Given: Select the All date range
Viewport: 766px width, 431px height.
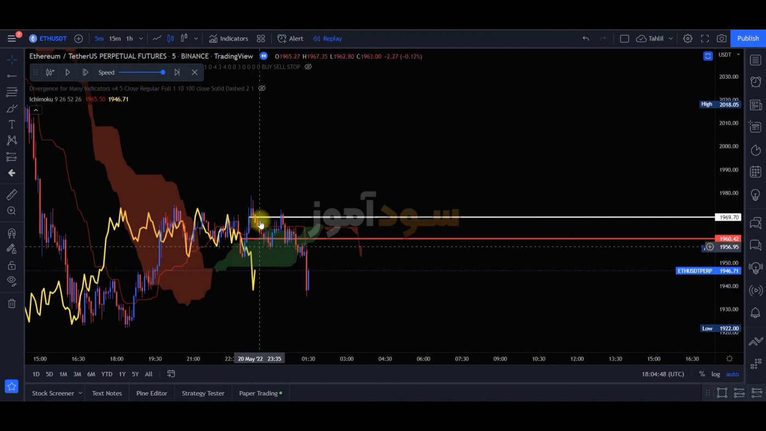Looking at the screenshot, I should (148, 374).
